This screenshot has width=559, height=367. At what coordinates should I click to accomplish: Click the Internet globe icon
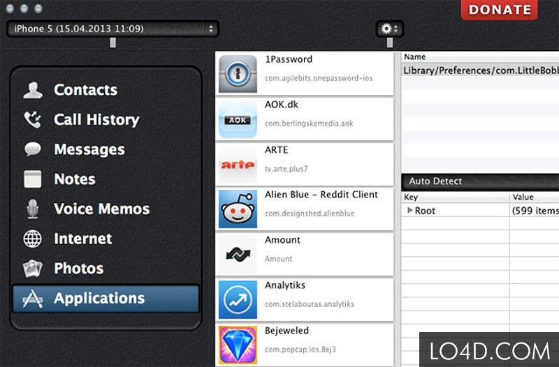coord(33,239)
